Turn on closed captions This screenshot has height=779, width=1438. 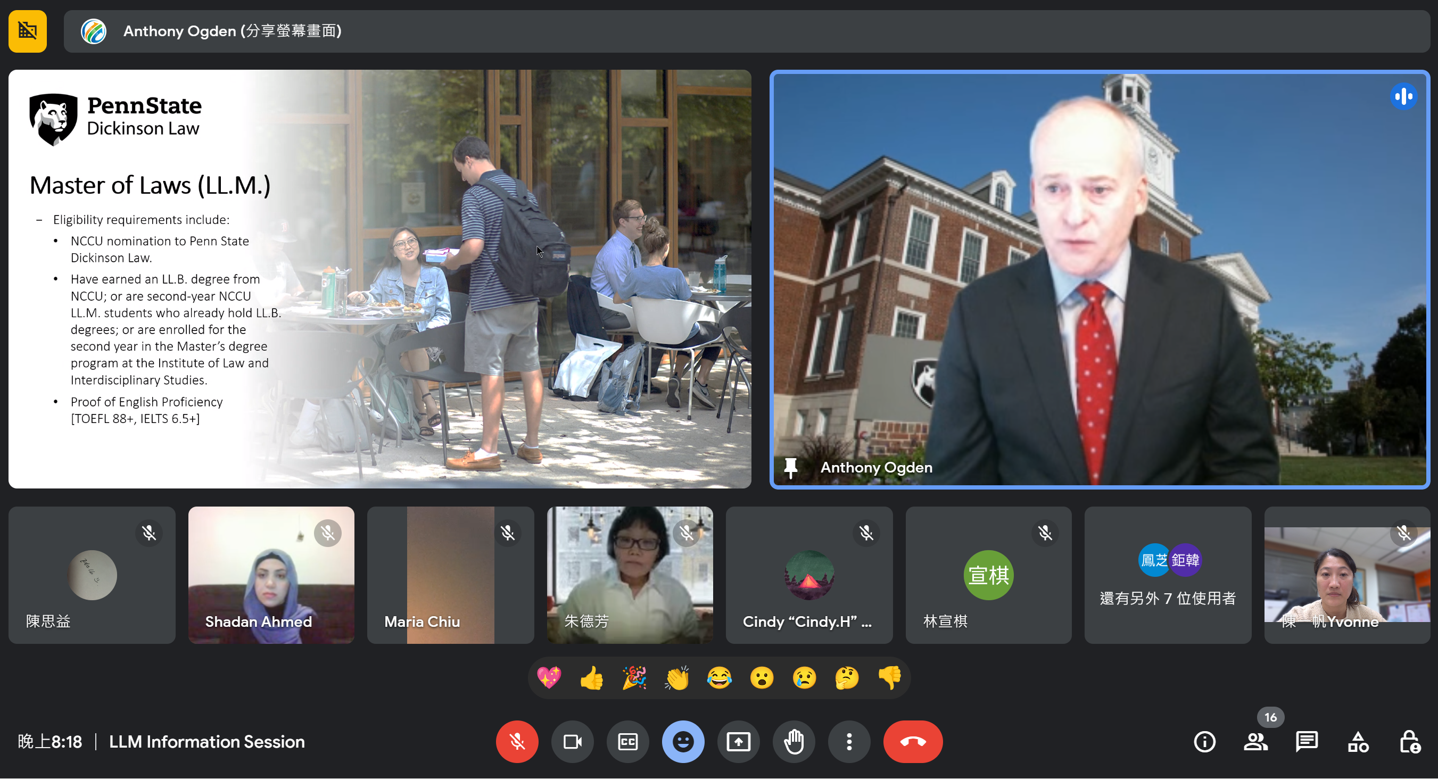(x=627, y=742)
